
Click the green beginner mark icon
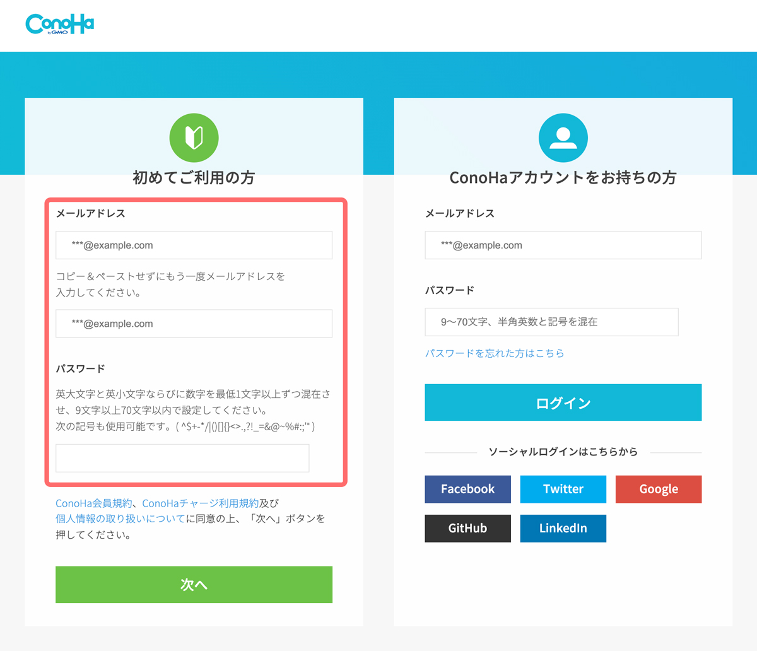(x=194, y=138)
